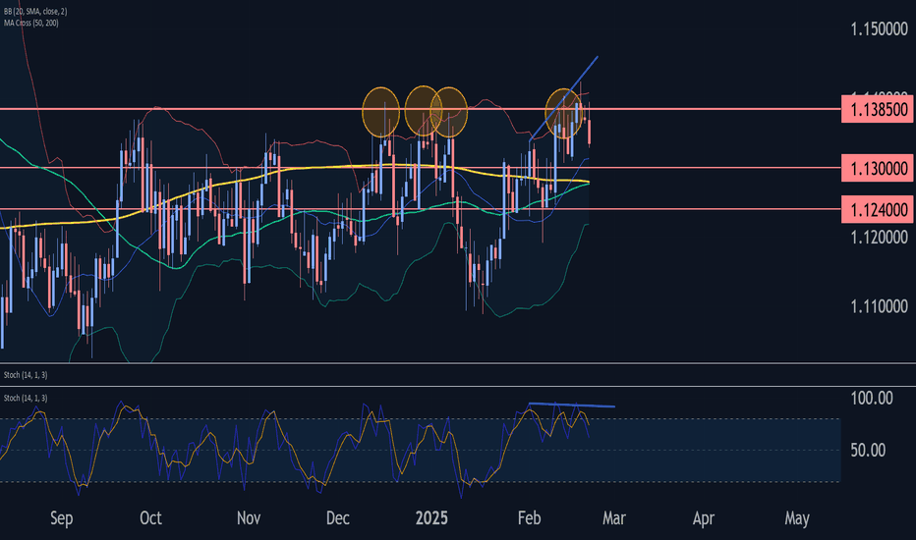This screenshot has height=540, width=916.
Task: Click the 1.110000 price axis value
Action: 880,306
